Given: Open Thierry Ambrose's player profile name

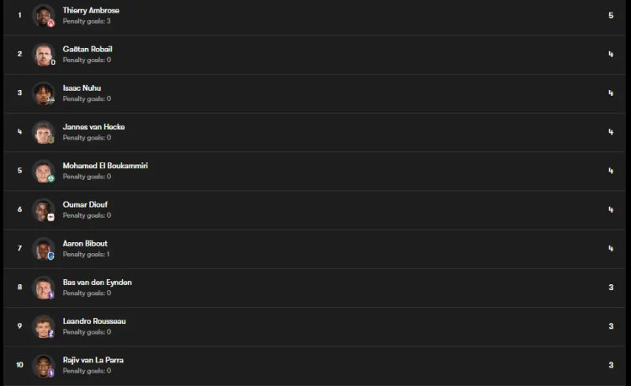Looking at the screenshot, I should click(91, 10).
